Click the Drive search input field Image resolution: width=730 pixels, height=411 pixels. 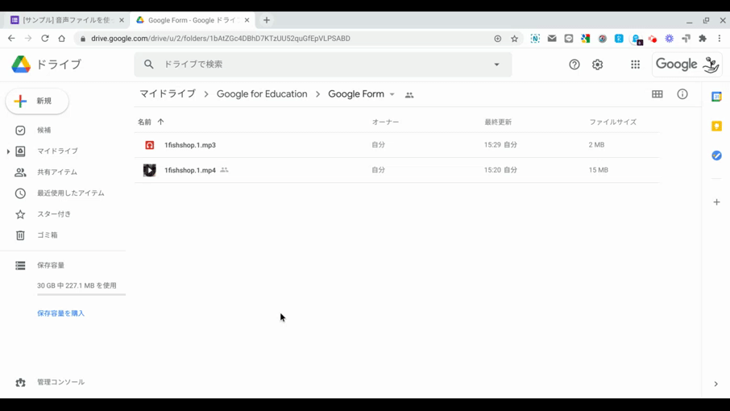[322, 64]
